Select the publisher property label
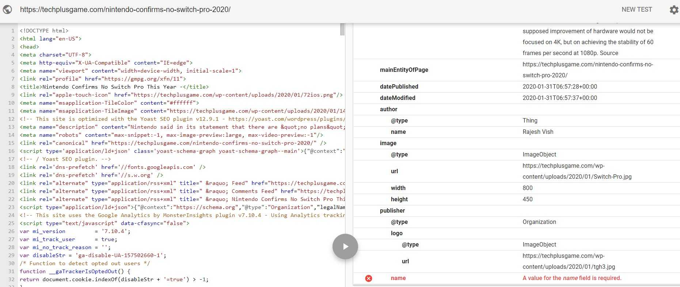The image size is (680, 287). [x=392, y=211]
